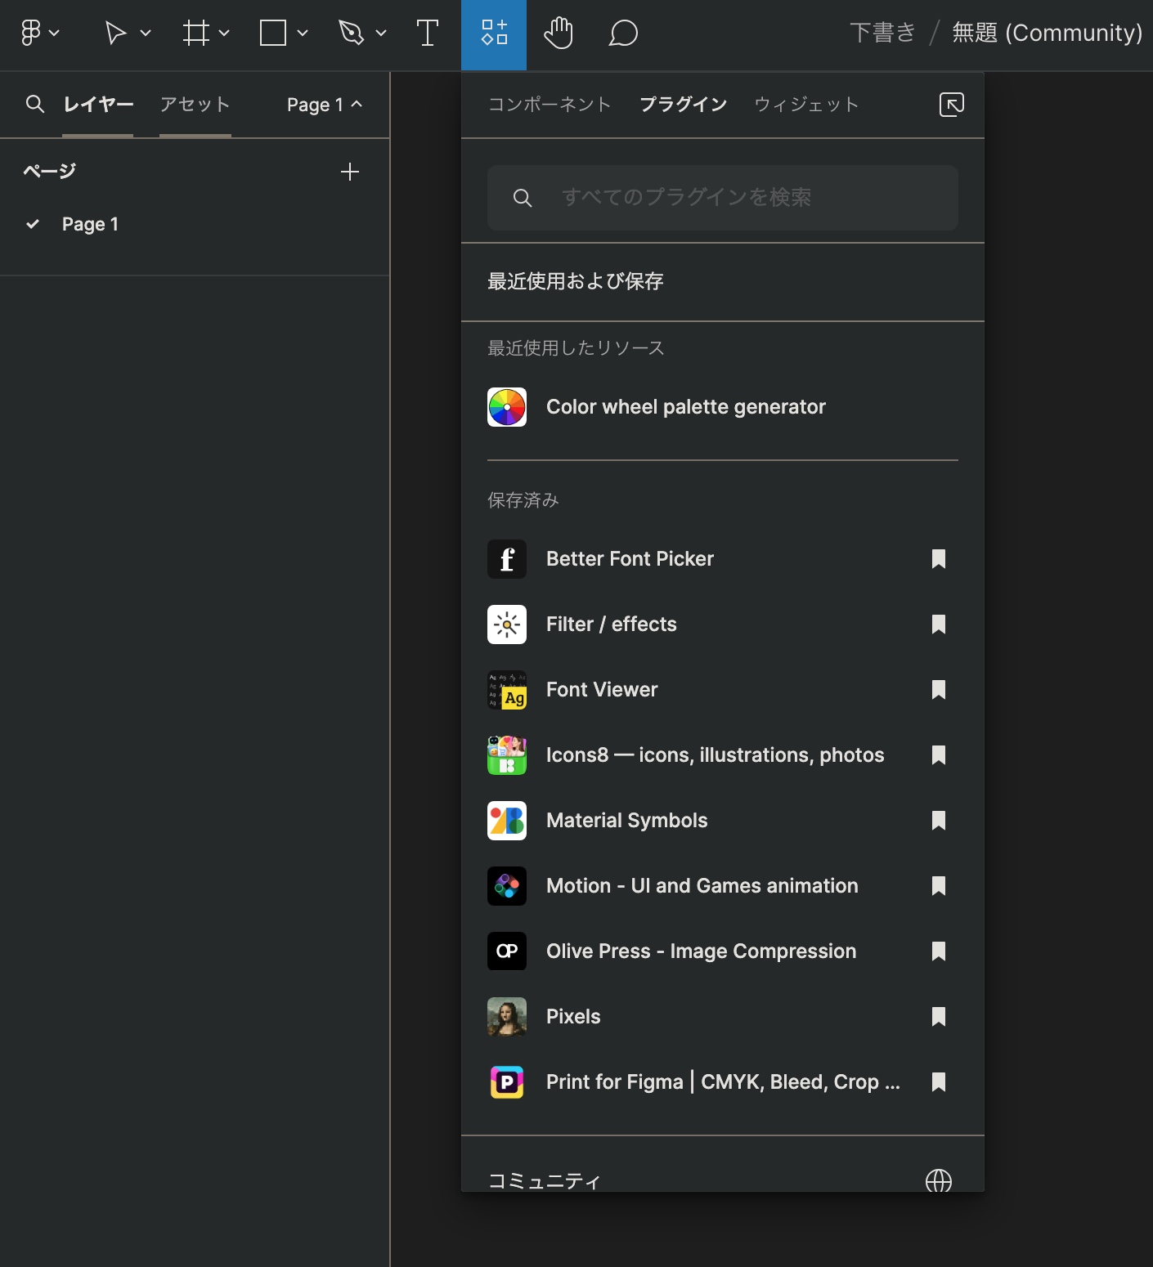The width and height of the screenshot is (1153, 1267).
Task: Search layers with the magnifier icon
Action: (x=35, y=104)
